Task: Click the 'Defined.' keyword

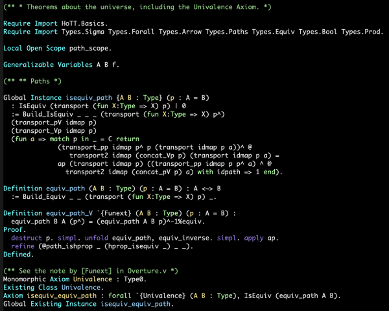Action: pos(19,255)
